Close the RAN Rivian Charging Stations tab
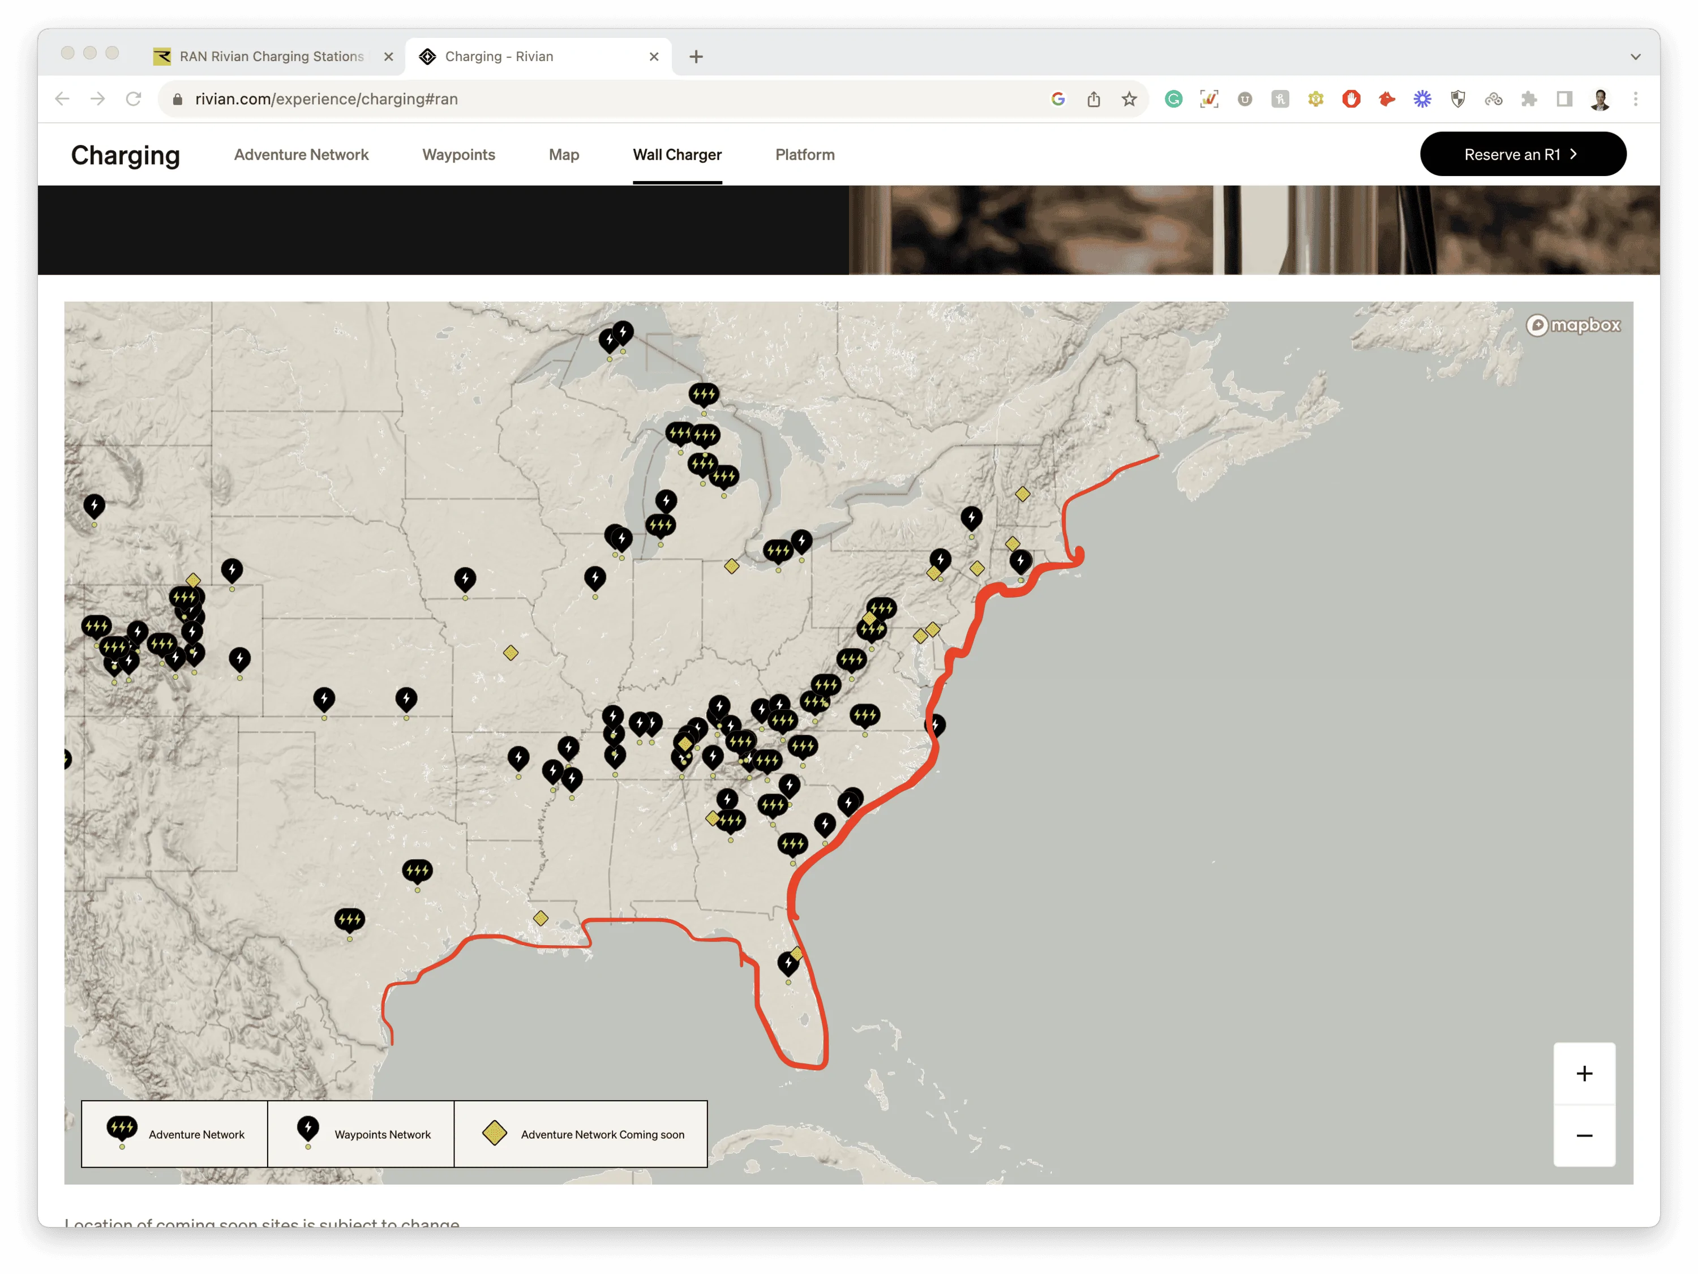 pyautogui.click(x=388, y=57)
